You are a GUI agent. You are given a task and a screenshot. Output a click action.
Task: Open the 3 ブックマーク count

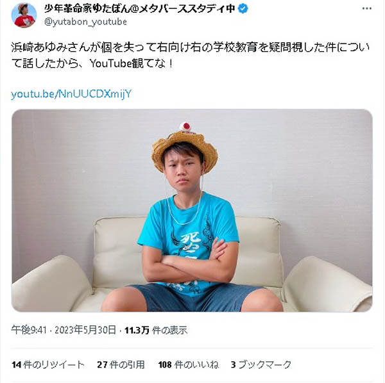[261, 364]
